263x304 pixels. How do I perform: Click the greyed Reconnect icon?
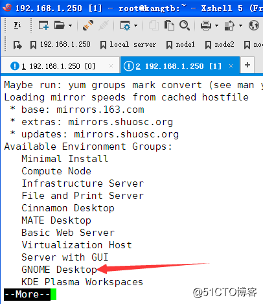click(x=104, y=25)
